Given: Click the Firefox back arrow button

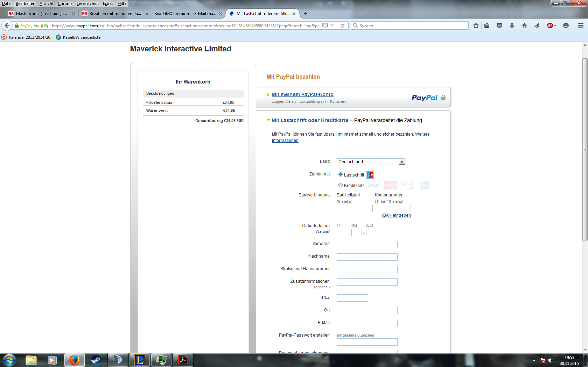Looking at the screenshot, I should pos(7,26).
